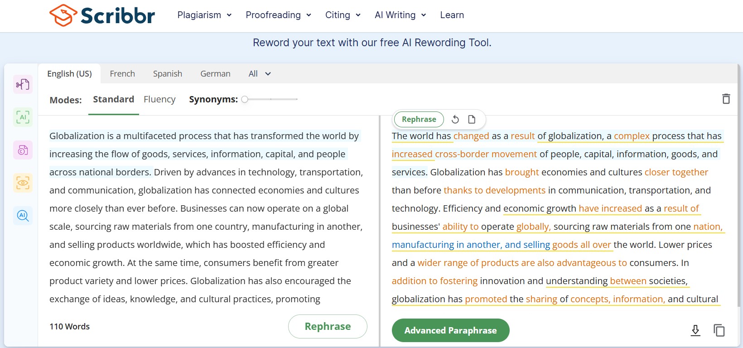
Task: Click the page icon in the sentence popup
Action: (x=472, y=119)
